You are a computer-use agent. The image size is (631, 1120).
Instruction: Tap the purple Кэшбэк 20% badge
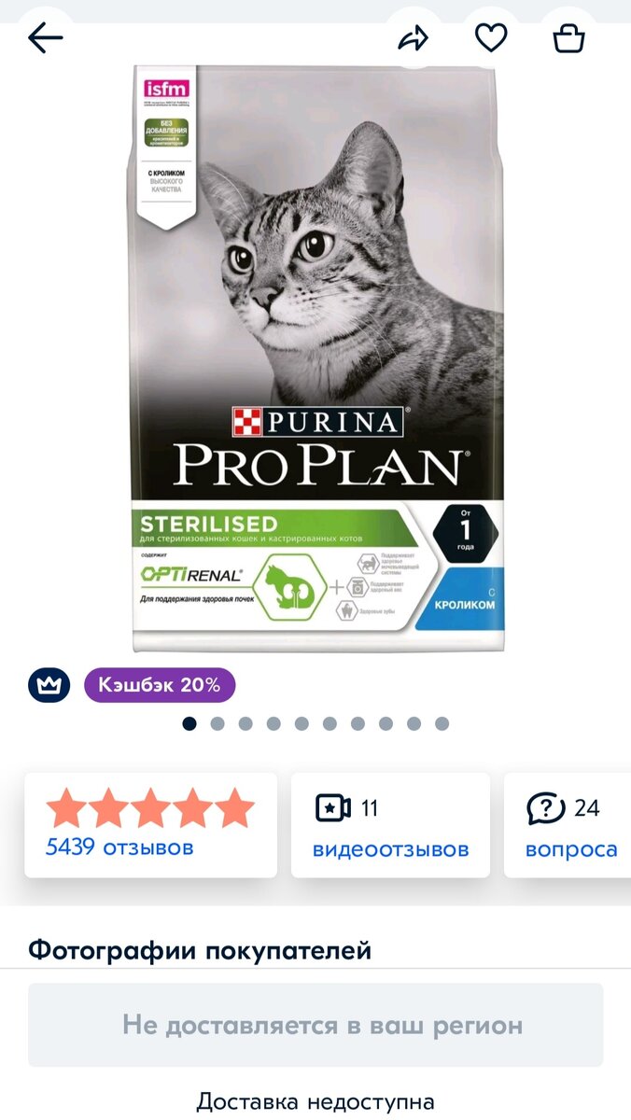click(160, 685)
